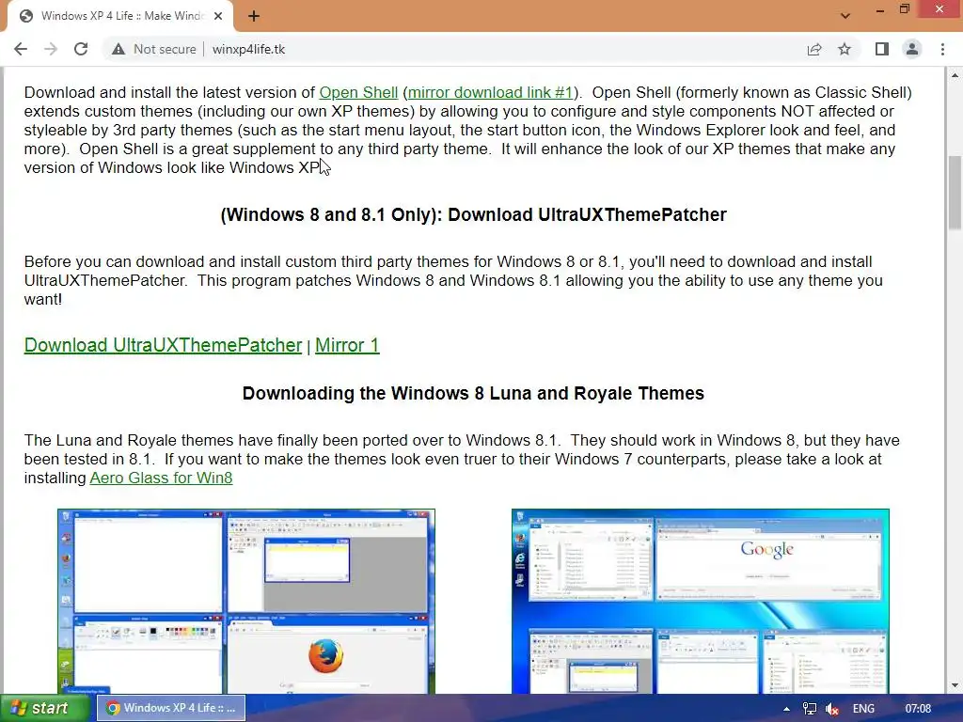Click heading Downloading the Windows 8 Luna and Royale Themes
Viewport: 963px width, 722px height.
(x=473, y=394)
